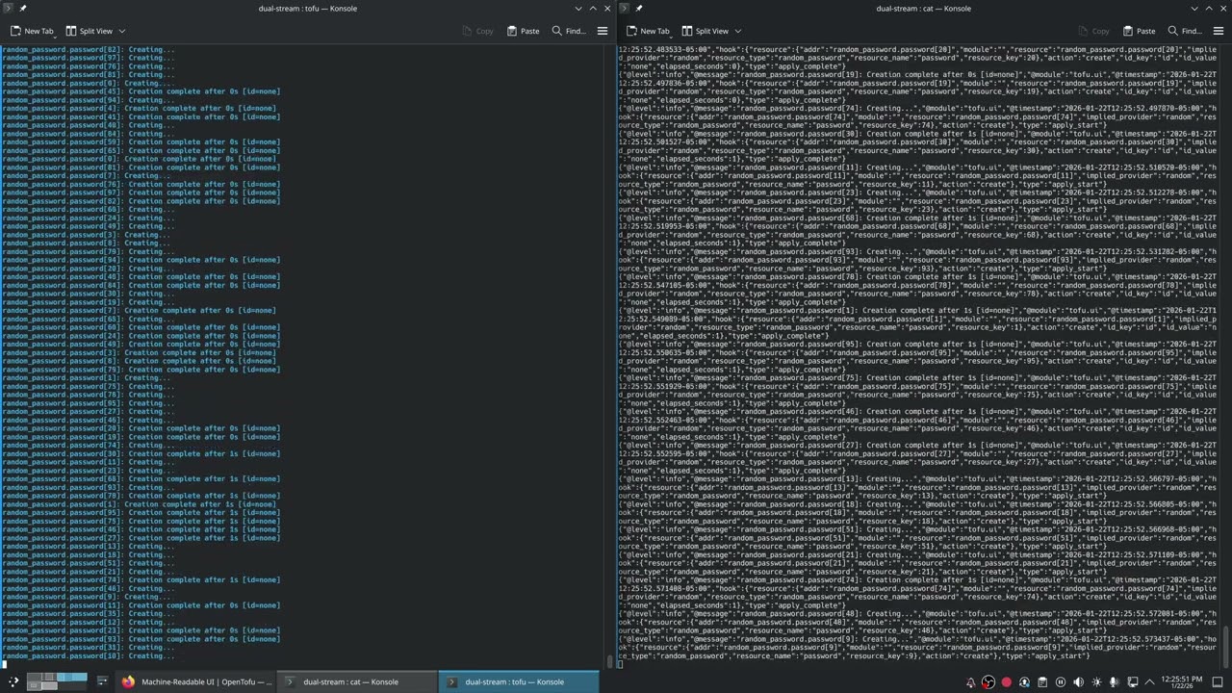Click Copy in the tofu Konsole toolbar
The image size is (1232, 693).
[x=476, y=31]
